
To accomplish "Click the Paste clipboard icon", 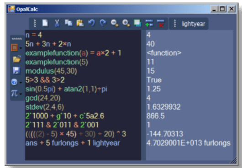I will [80, 23].
